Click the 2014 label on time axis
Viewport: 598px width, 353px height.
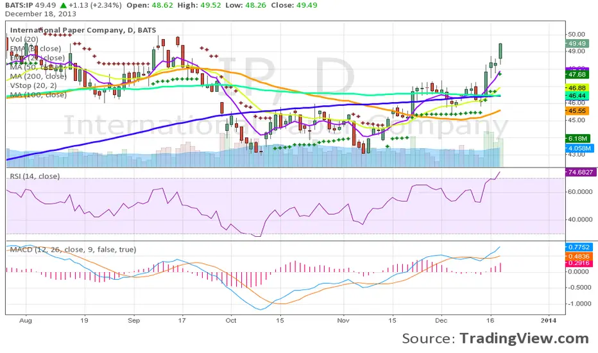point(549,320)
